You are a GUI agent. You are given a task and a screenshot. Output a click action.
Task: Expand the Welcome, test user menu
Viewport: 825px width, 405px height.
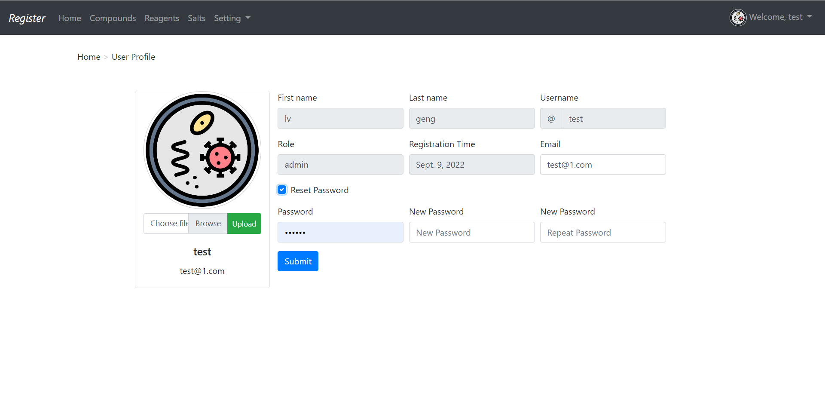[x=780, y=17]
